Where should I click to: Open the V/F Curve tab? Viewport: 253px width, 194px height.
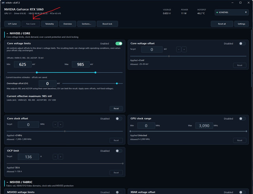pyautogui.click(x=12, y=24)
